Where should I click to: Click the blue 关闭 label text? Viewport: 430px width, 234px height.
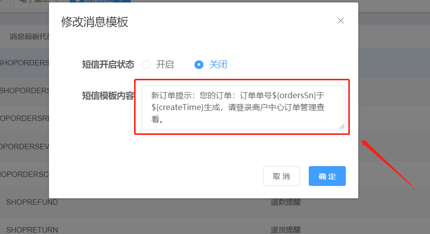click(x=218, y=64)
